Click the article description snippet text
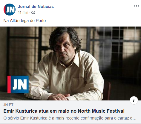This screenshot has height=124, width=141. [70, 118]
